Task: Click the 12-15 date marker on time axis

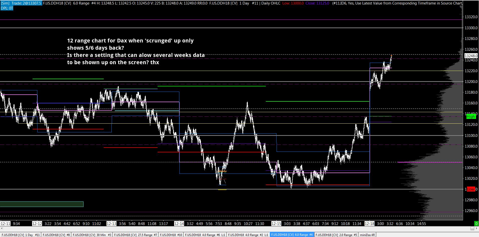Action: 276,224
